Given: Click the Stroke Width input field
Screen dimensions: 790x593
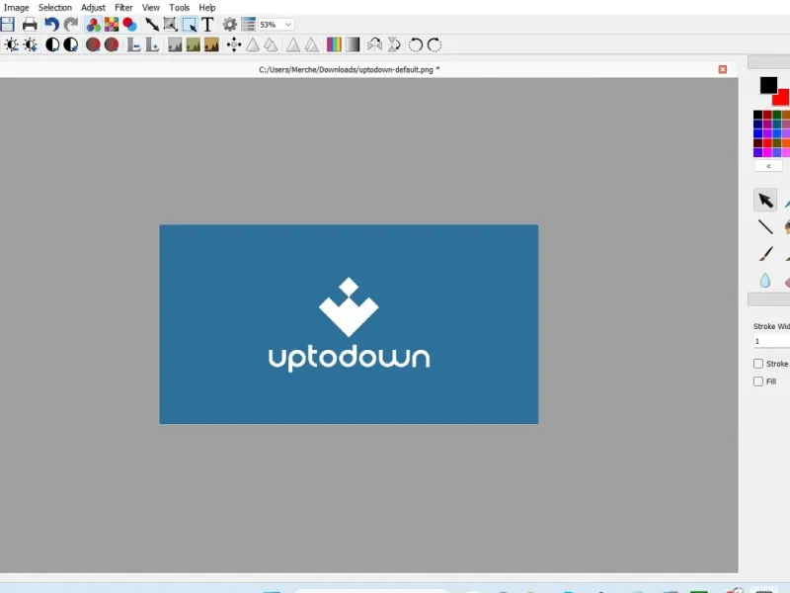Looking at the screenshot, I should click(771, 341).
